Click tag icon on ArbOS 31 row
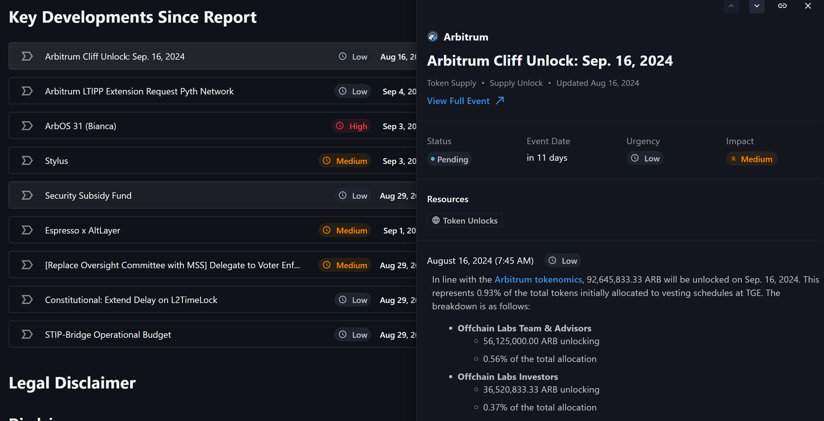Viewport: 824px width, 421px height. [x=27, y=126]
